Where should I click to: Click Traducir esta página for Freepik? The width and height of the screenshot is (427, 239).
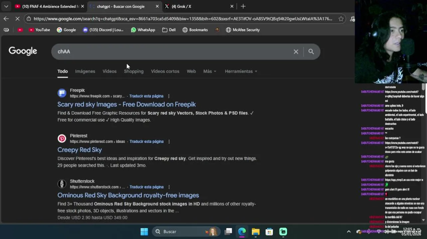pyautogui.click(x=146, y=96)
